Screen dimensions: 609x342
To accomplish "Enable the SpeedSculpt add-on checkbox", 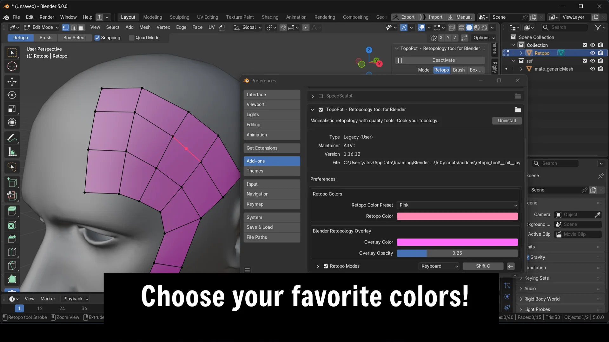I will pos(321,96).
